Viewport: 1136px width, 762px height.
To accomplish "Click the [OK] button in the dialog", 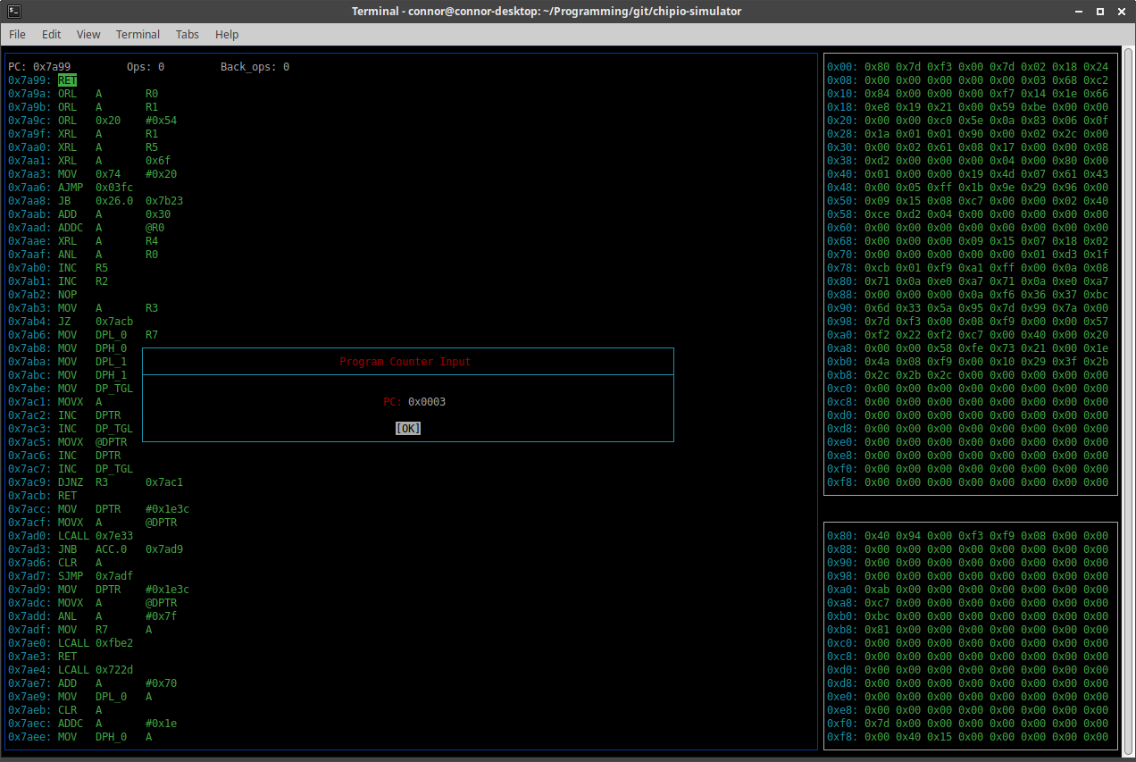I will pos(408,429).
